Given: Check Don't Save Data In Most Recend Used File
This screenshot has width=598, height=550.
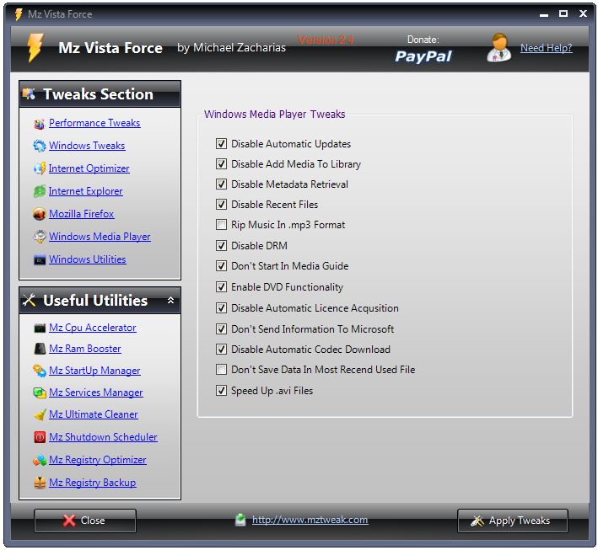Looking at the screenshot, I should point(221,370).
